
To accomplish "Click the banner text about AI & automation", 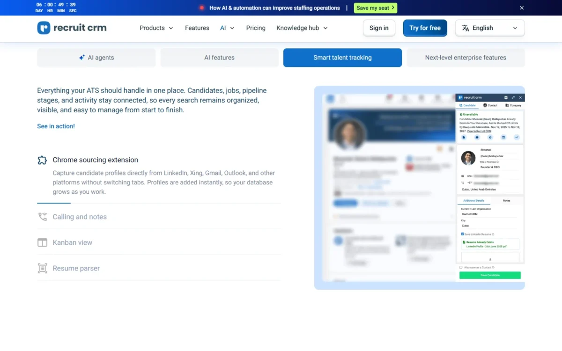I will click(274, 8).
